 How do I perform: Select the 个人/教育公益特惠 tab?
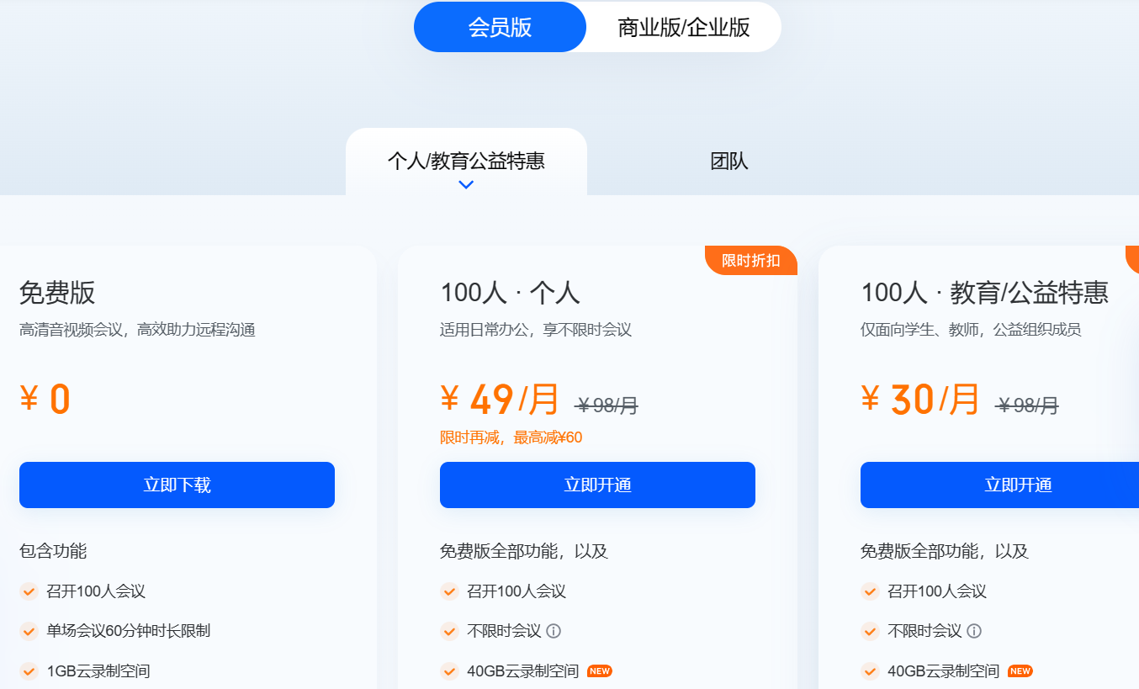tap(466, 161)
